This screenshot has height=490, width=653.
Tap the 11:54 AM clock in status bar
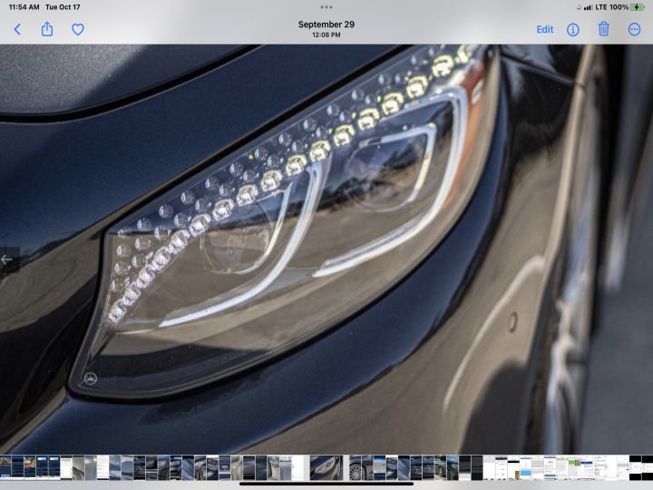pos(24,7)
